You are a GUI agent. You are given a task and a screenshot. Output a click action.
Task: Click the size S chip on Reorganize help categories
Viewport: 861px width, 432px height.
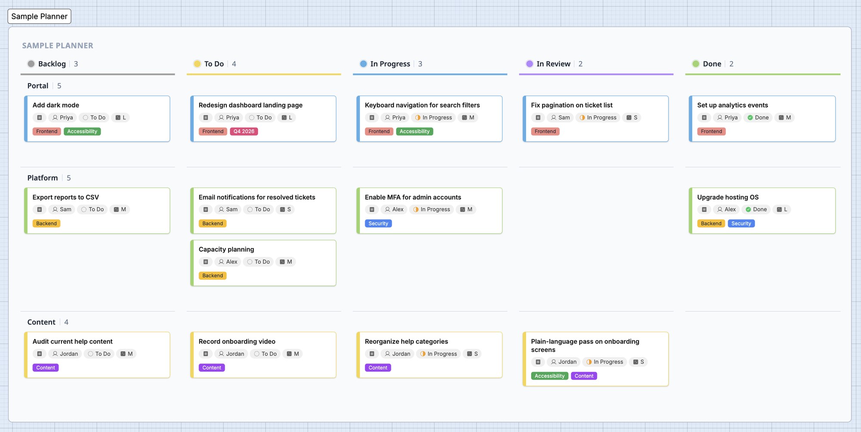(x=472, y=354)
